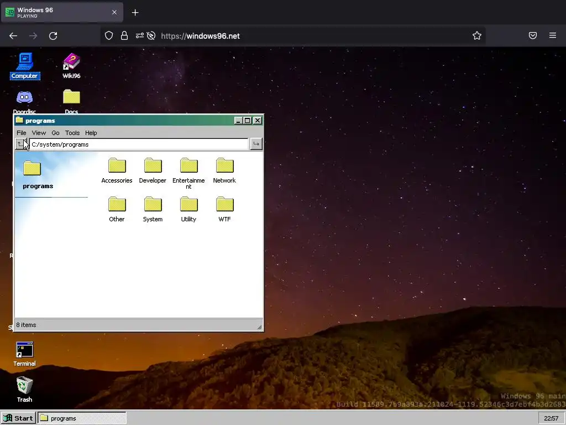This screenshot has width=566, height=425.
Task: Open the View menu
Action: pyautogui.click(x=39, y=133)
